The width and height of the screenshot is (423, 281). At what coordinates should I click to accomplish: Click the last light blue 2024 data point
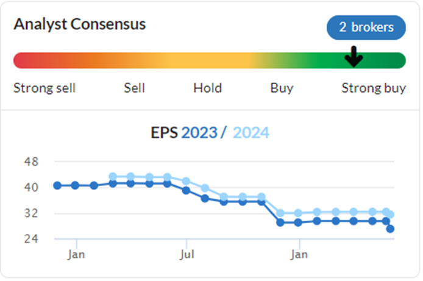click(x=390, y=215)
